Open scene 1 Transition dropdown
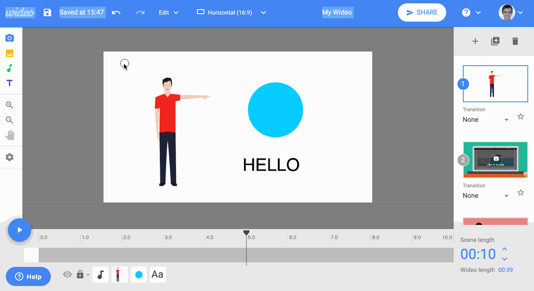Viewport: 534px width, 291px height. 485,120
